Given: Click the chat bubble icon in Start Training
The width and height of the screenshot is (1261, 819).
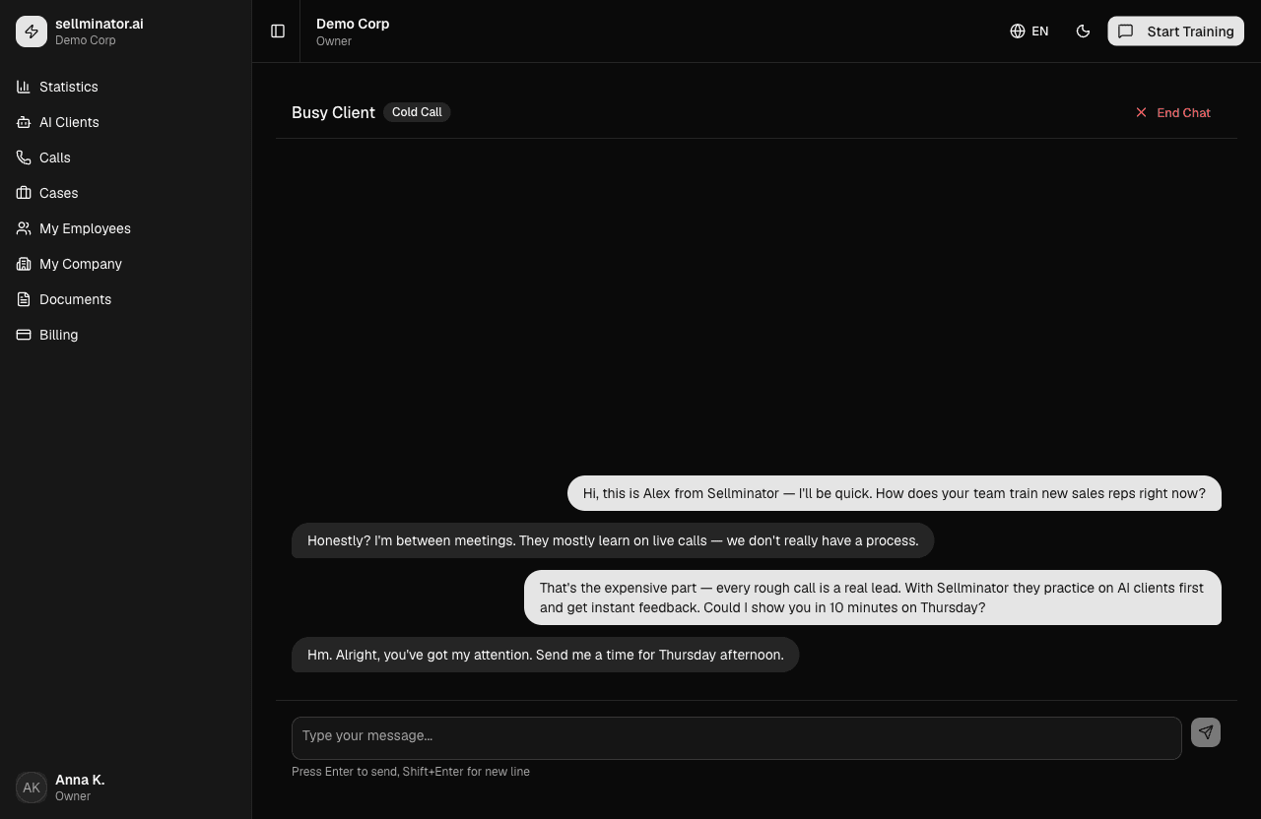Looking at the screenshot, I should (1126, 31).
